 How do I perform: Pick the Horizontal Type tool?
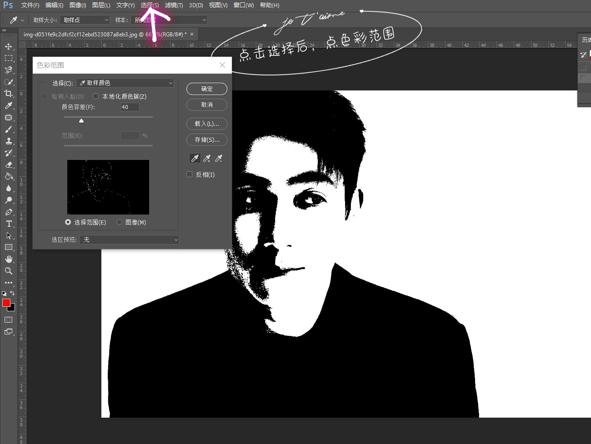coord(9,224)
